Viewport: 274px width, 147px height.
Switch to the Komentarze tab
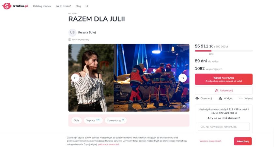coord(115,120)
